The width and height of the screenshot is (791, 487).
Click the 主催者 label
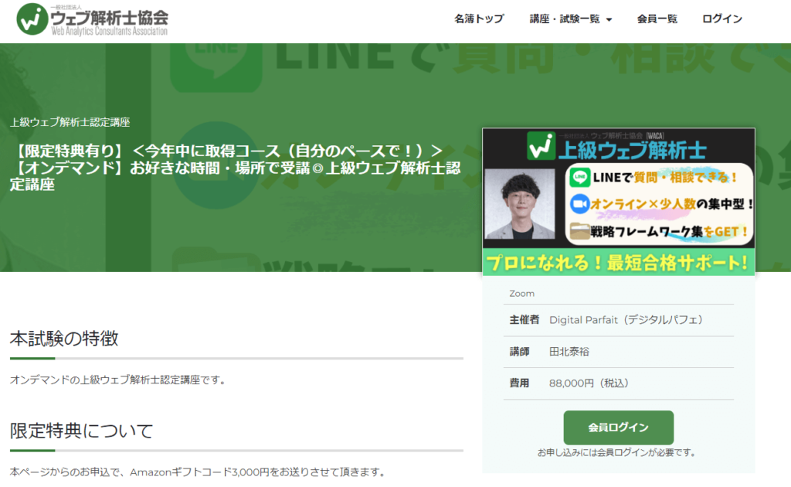coord(525,320)
